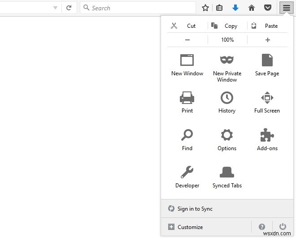
Task: Exit Firefox with the power icon
Action: click(283, 226)
